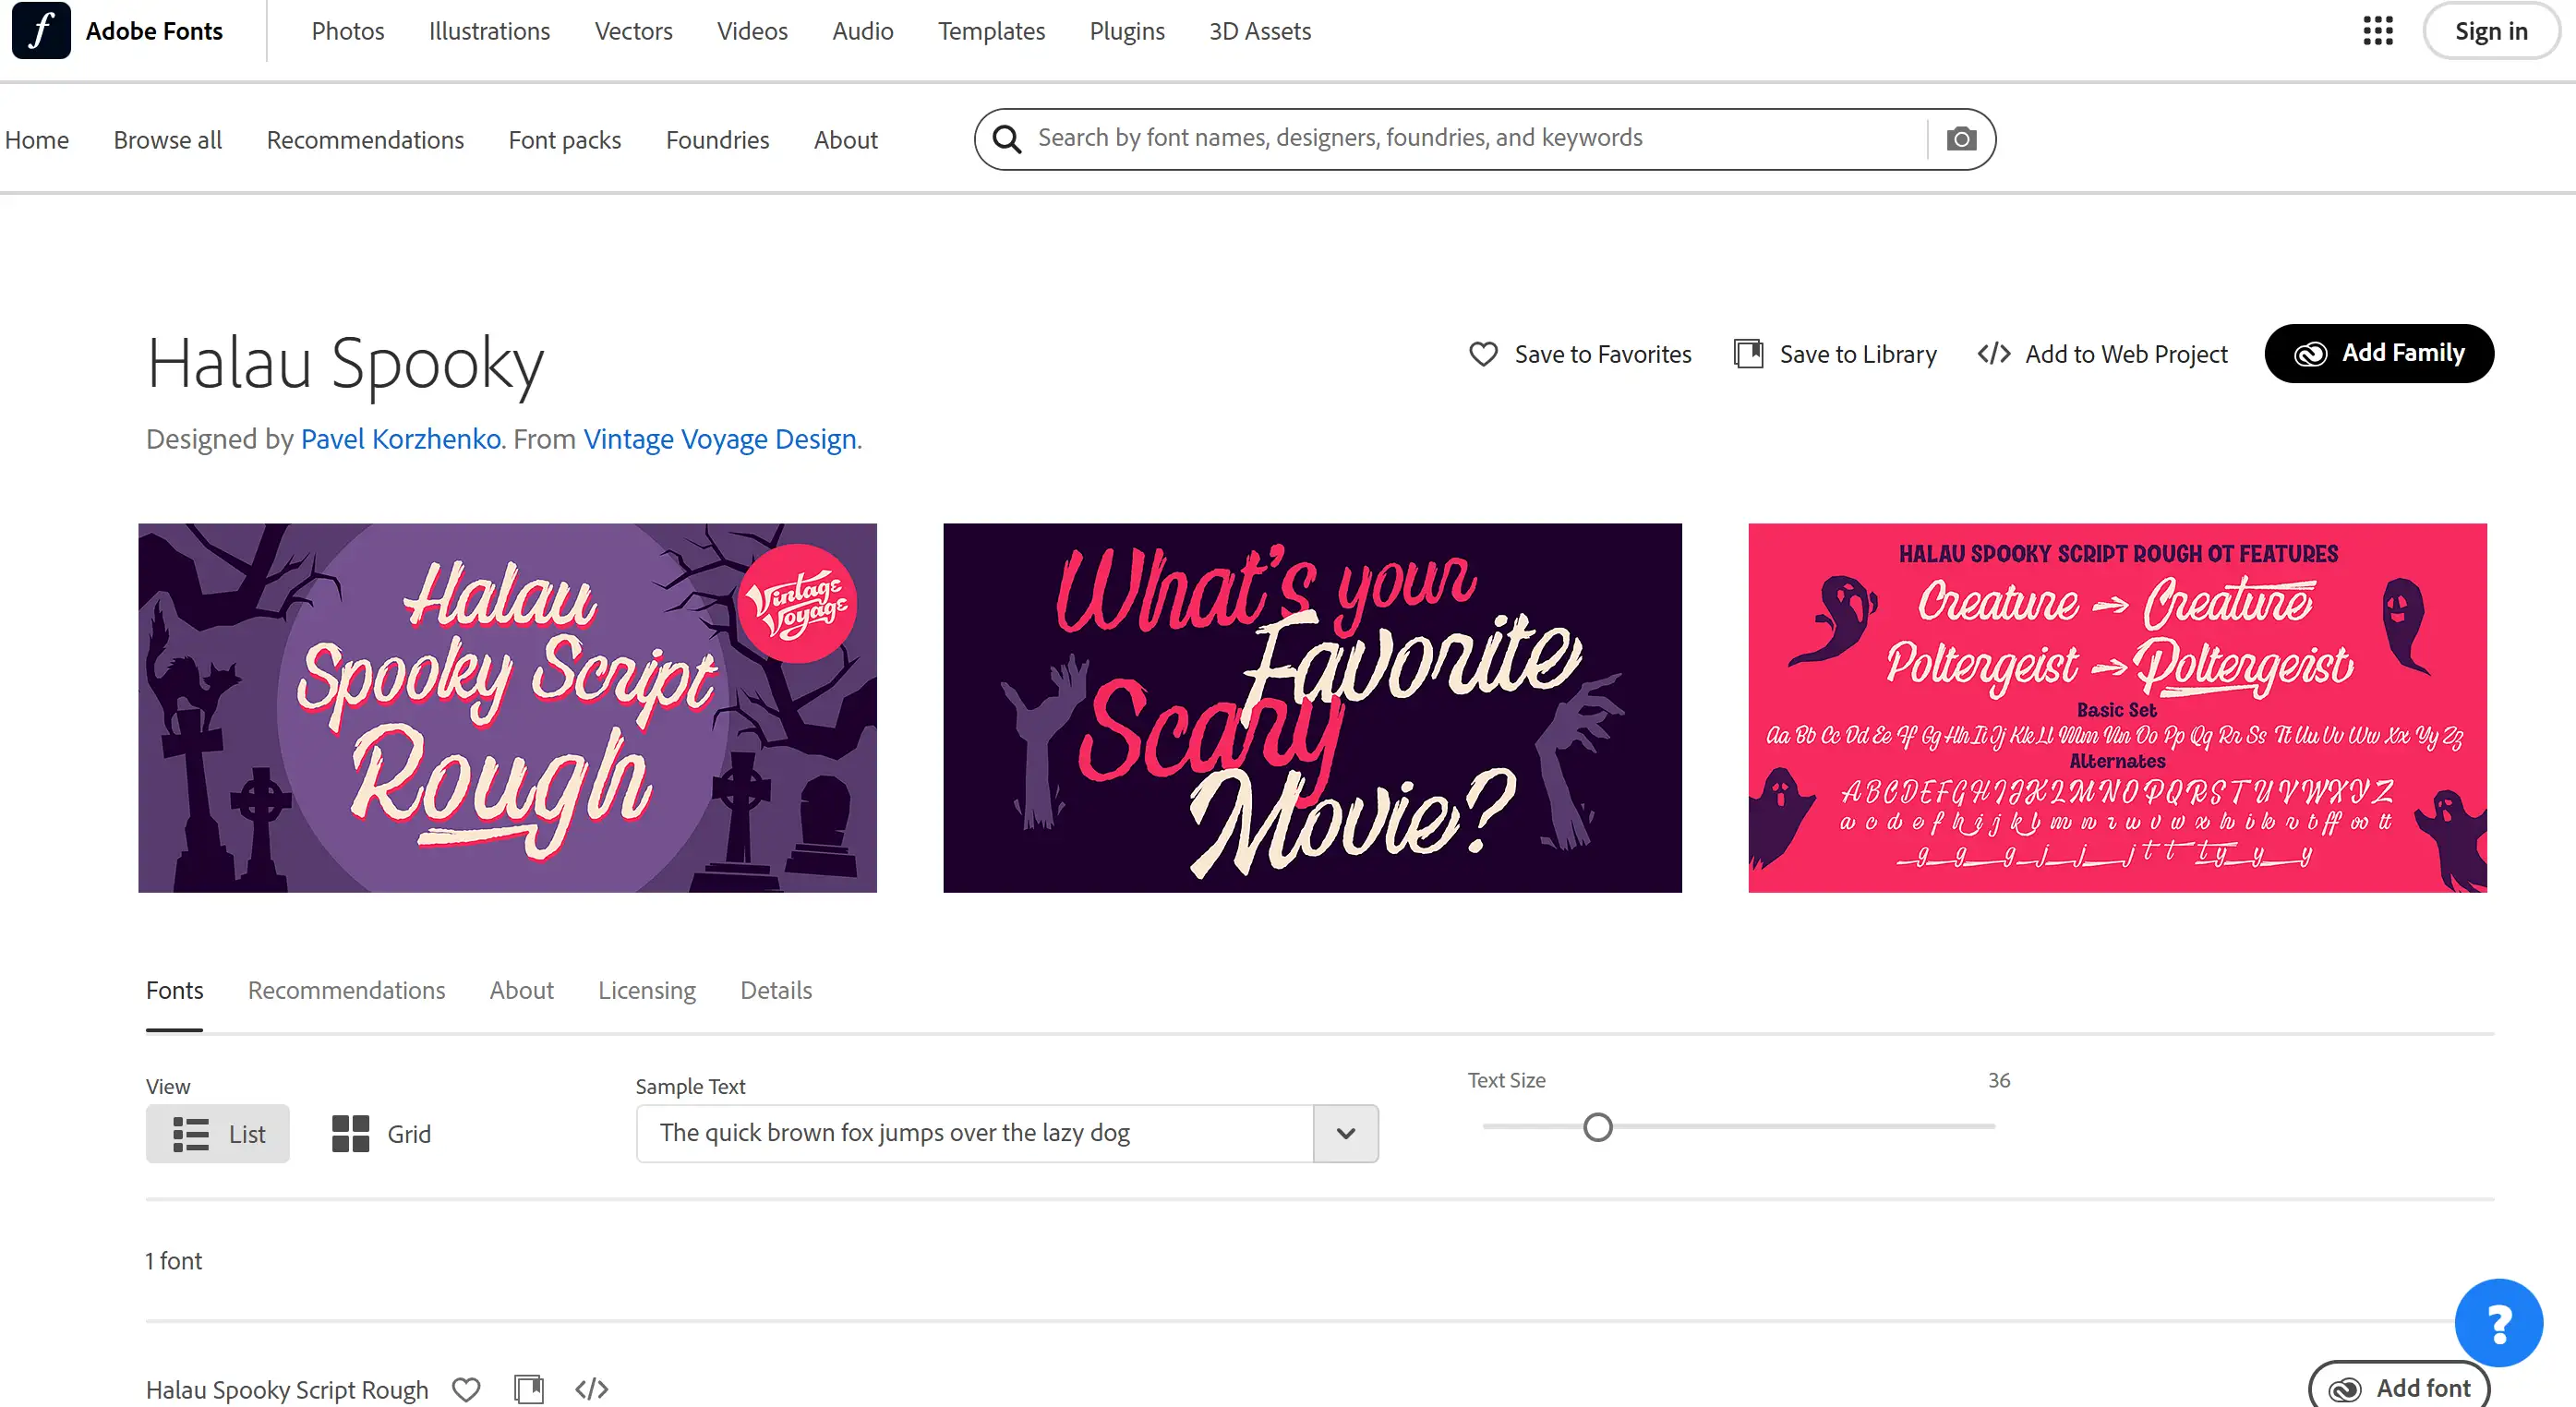This screenshot has width=2576, height=1407.
Task: Click the Videos link
Action: [753, 31]
